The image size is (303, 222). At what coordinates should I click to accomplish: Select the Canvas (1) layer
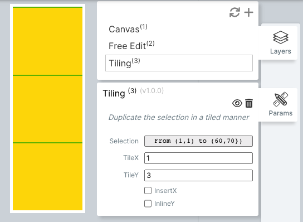128,29
